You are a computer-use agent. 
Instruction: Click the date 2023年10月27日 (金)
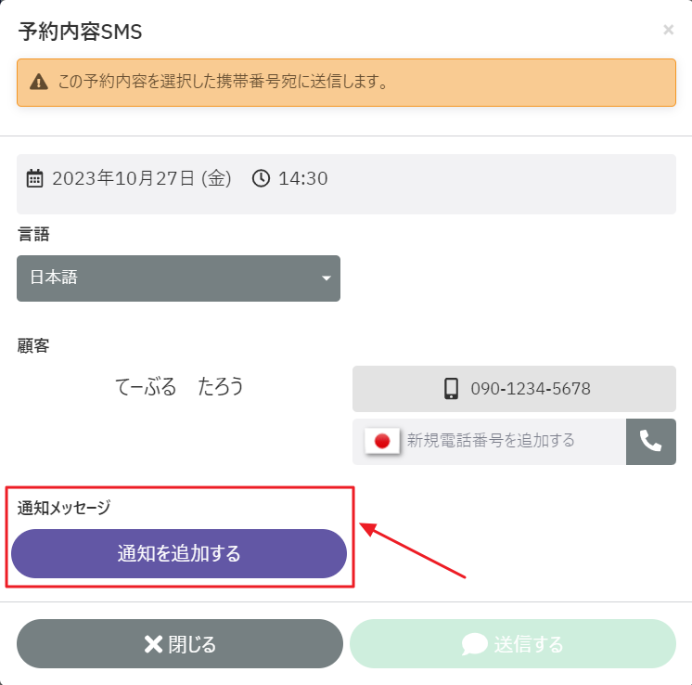(142, 178)
